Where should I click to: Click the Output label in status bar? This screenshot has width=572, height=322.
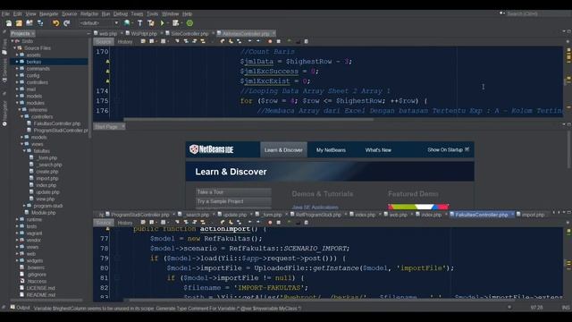tap(23, 308)
